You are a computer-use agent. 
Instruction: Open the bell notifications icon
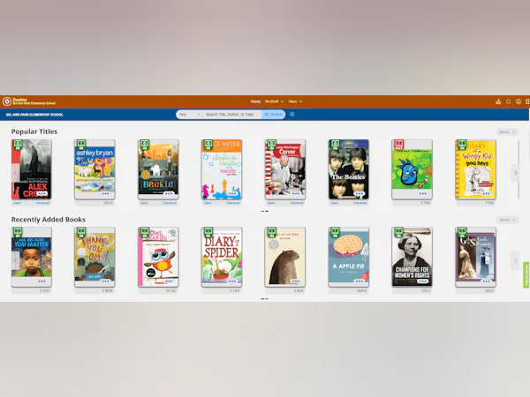coord(508,101)
